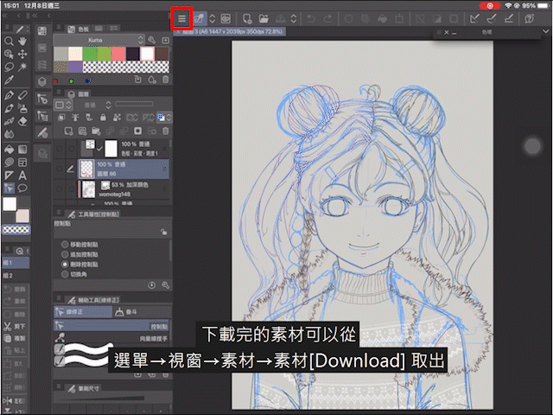Pick the purple swatch in Kuma color set
Screen dimensions: 553x415
75,67
